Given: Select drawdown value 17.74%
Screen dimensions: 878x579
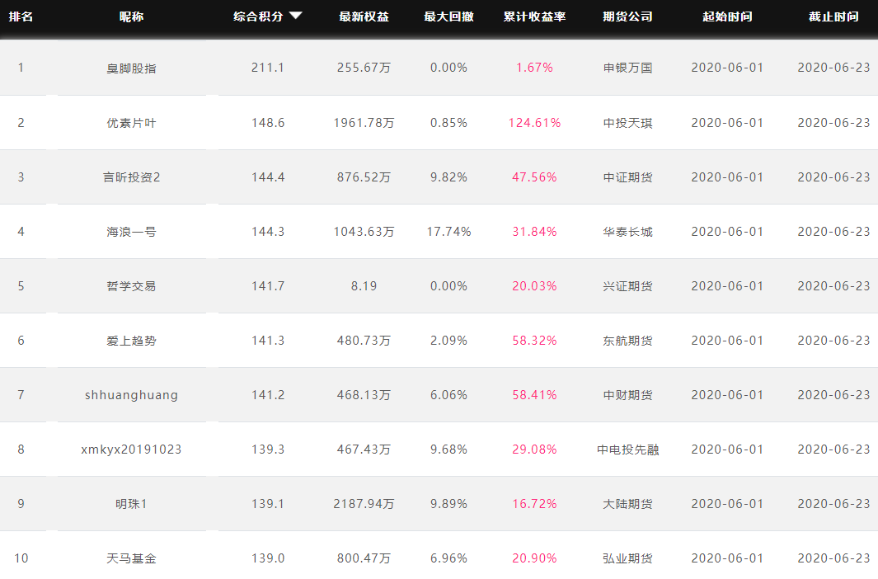Looking at the screenshot, I should pos(449,232).
